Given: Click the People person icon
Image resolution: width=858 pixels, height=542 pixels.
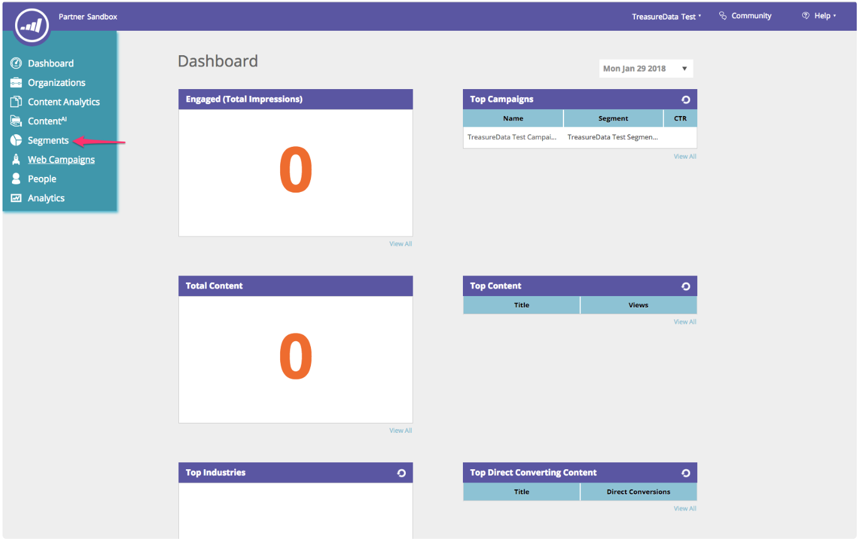Looking at the screenshot, I should click(16, 179).
